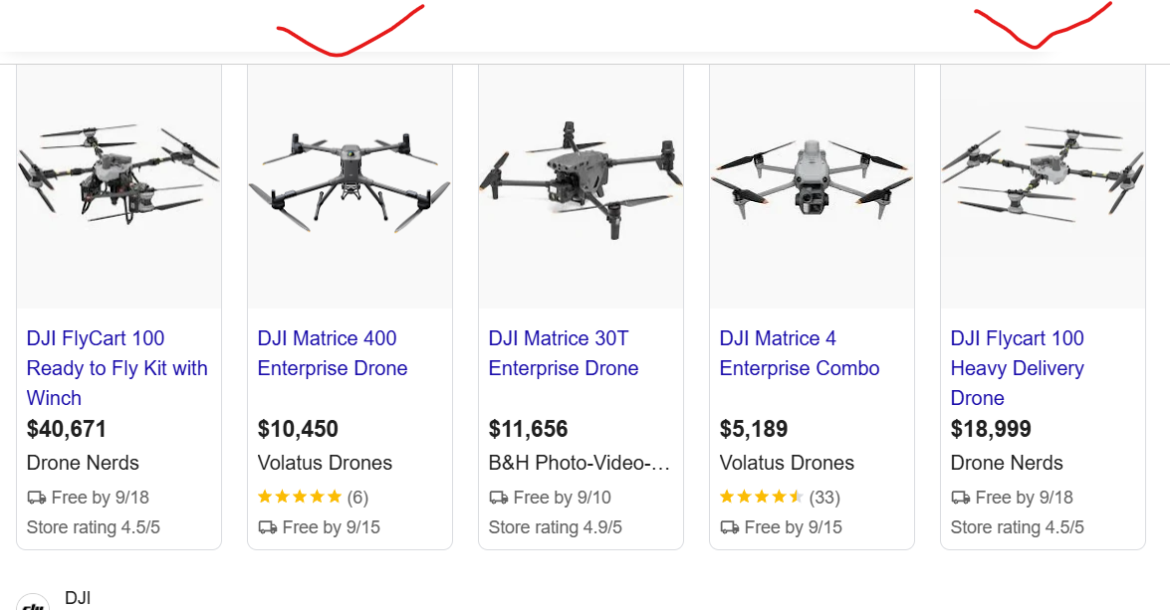Open DJI Matrice 4 Enterprise Combo link

pyautogui.click(x=800, y=352)
